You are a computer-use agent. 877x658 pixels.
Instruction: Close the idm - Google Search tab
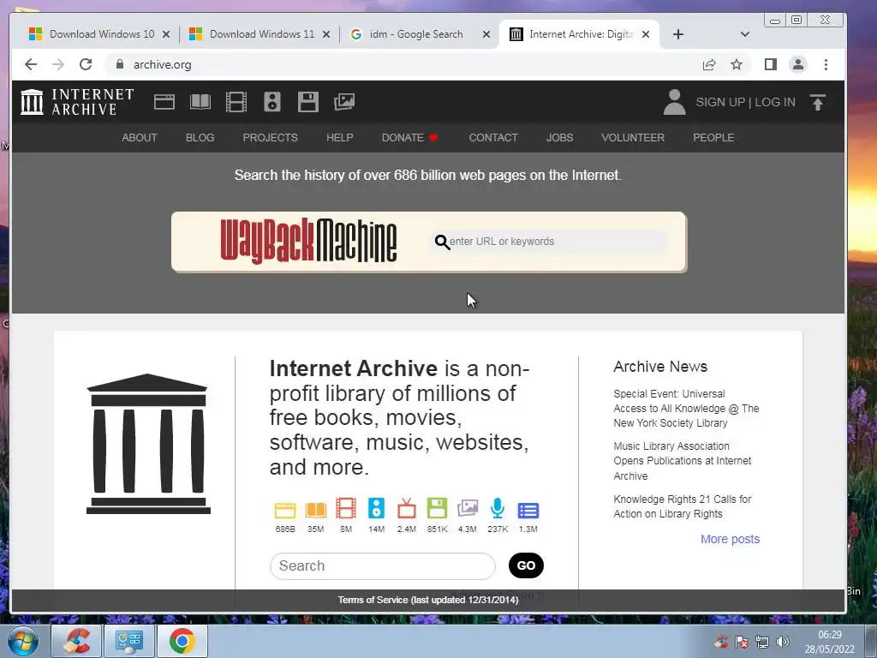486,34
